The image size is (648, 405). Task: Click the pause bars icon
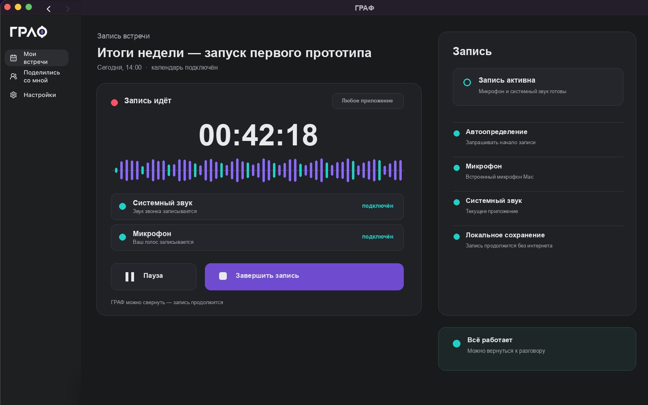(x=130, y=277)
